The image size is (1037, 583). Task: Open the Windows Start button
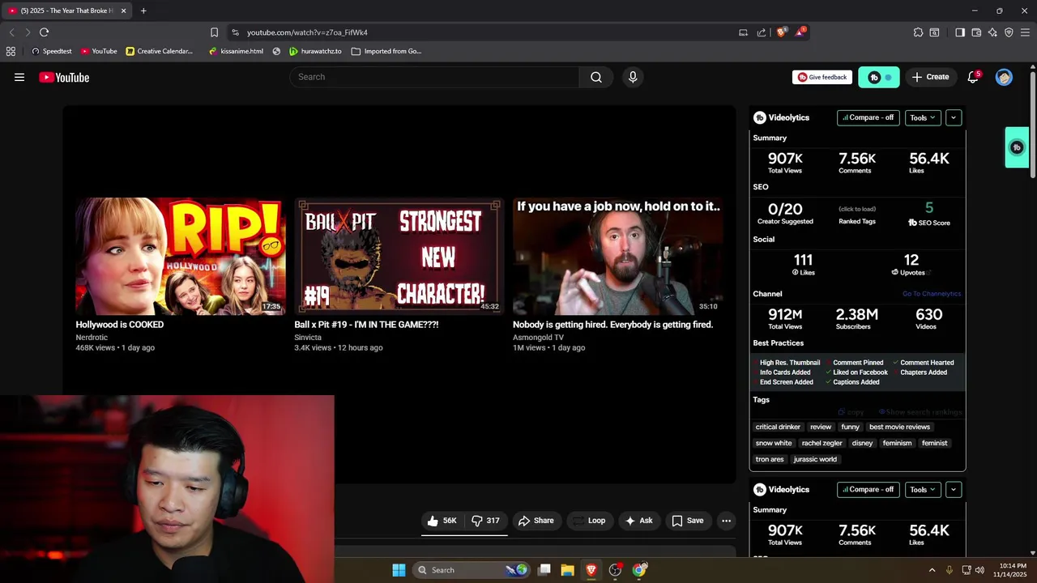(399, 570)
